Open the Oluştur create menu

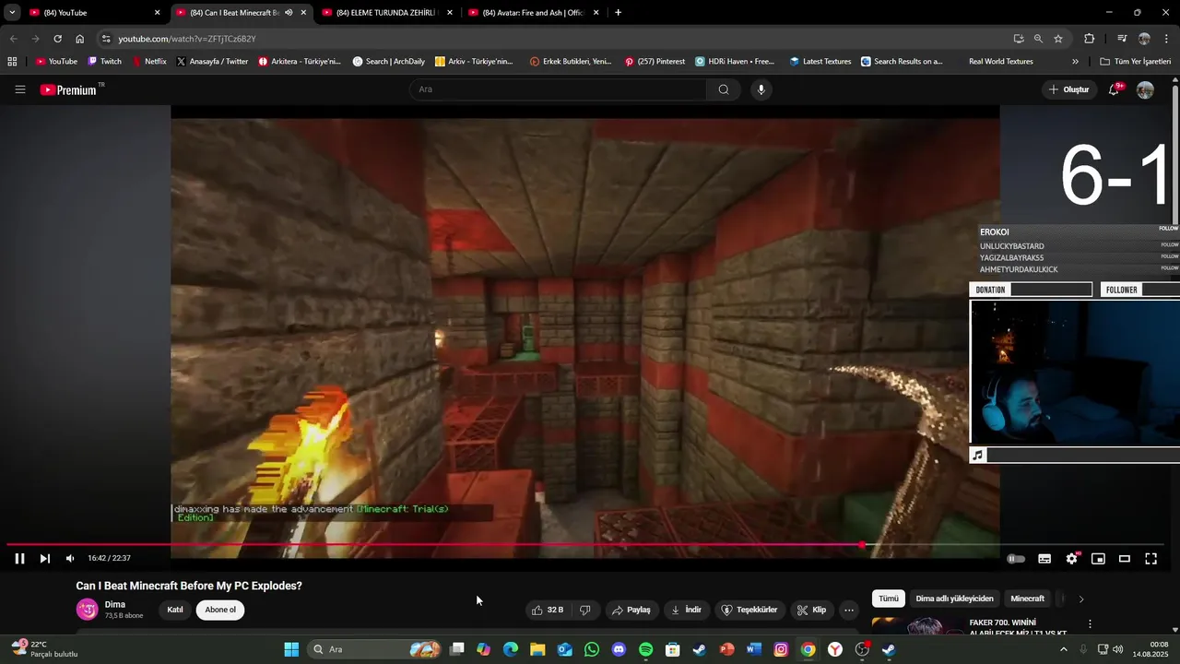click(1069, 89)
